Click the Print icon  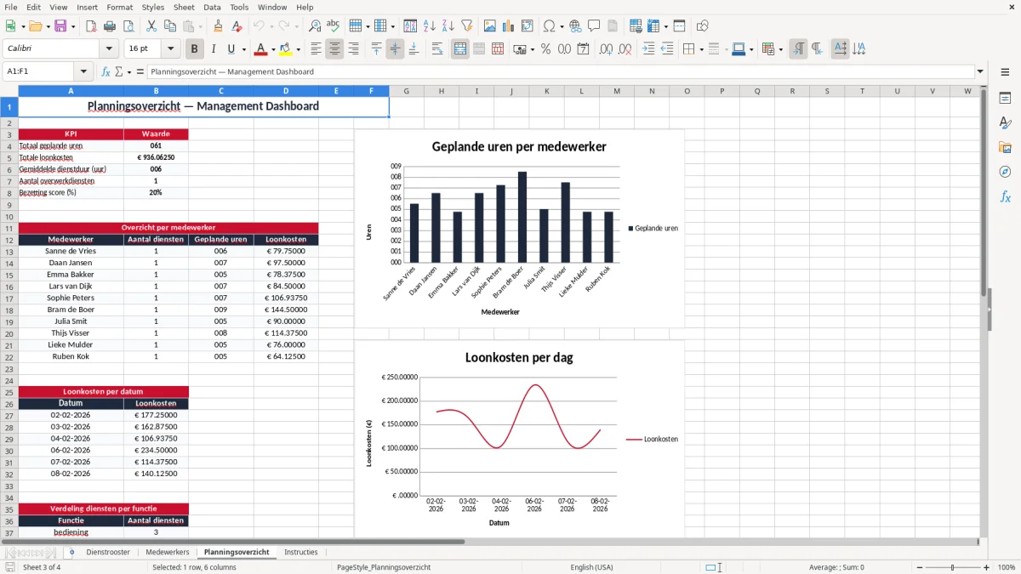click(x=109, y=26)
